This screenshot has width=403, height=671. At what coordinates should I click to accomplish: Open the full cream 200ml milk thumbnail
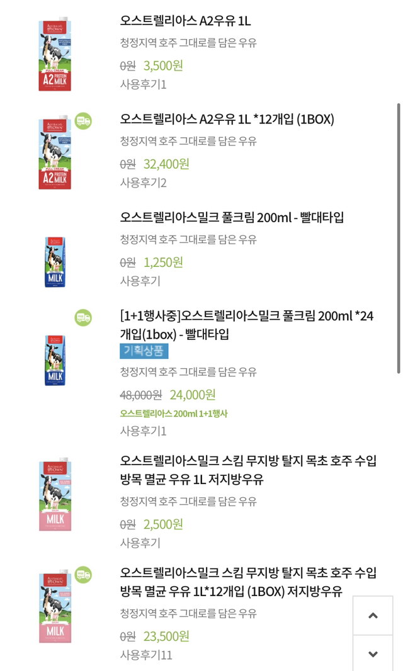(55, 262)
